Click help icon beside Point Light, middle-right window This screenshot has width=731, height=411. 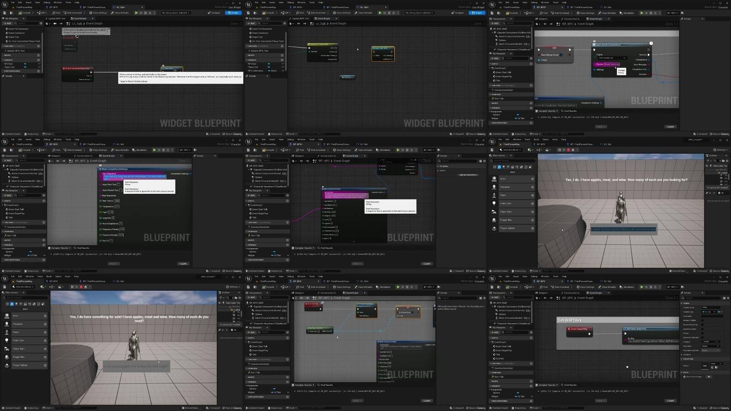click(532, 203)
